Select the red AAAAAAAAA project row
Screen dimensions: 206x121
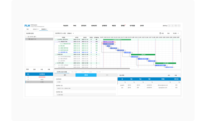tap(39, 77)
